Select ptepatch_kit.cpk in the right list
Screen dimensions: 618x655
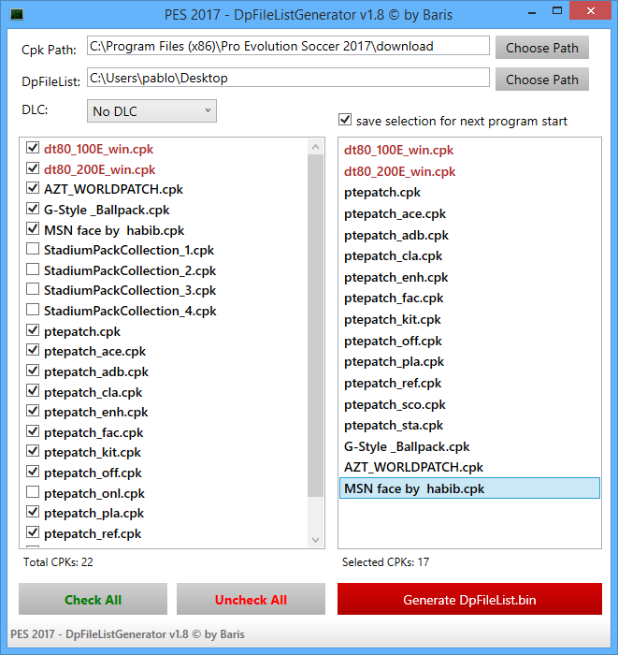point(470,319)
